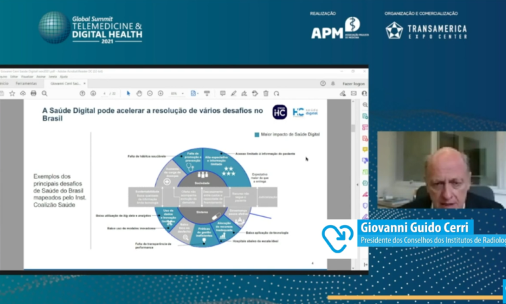This screenshot has height=304, width=506.
Task: Click the zoom in plus icon
Action: [x=161, y=93]
